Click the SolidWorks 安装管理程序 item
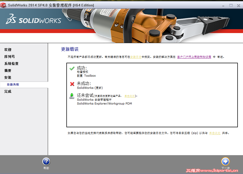 point(94,100)
